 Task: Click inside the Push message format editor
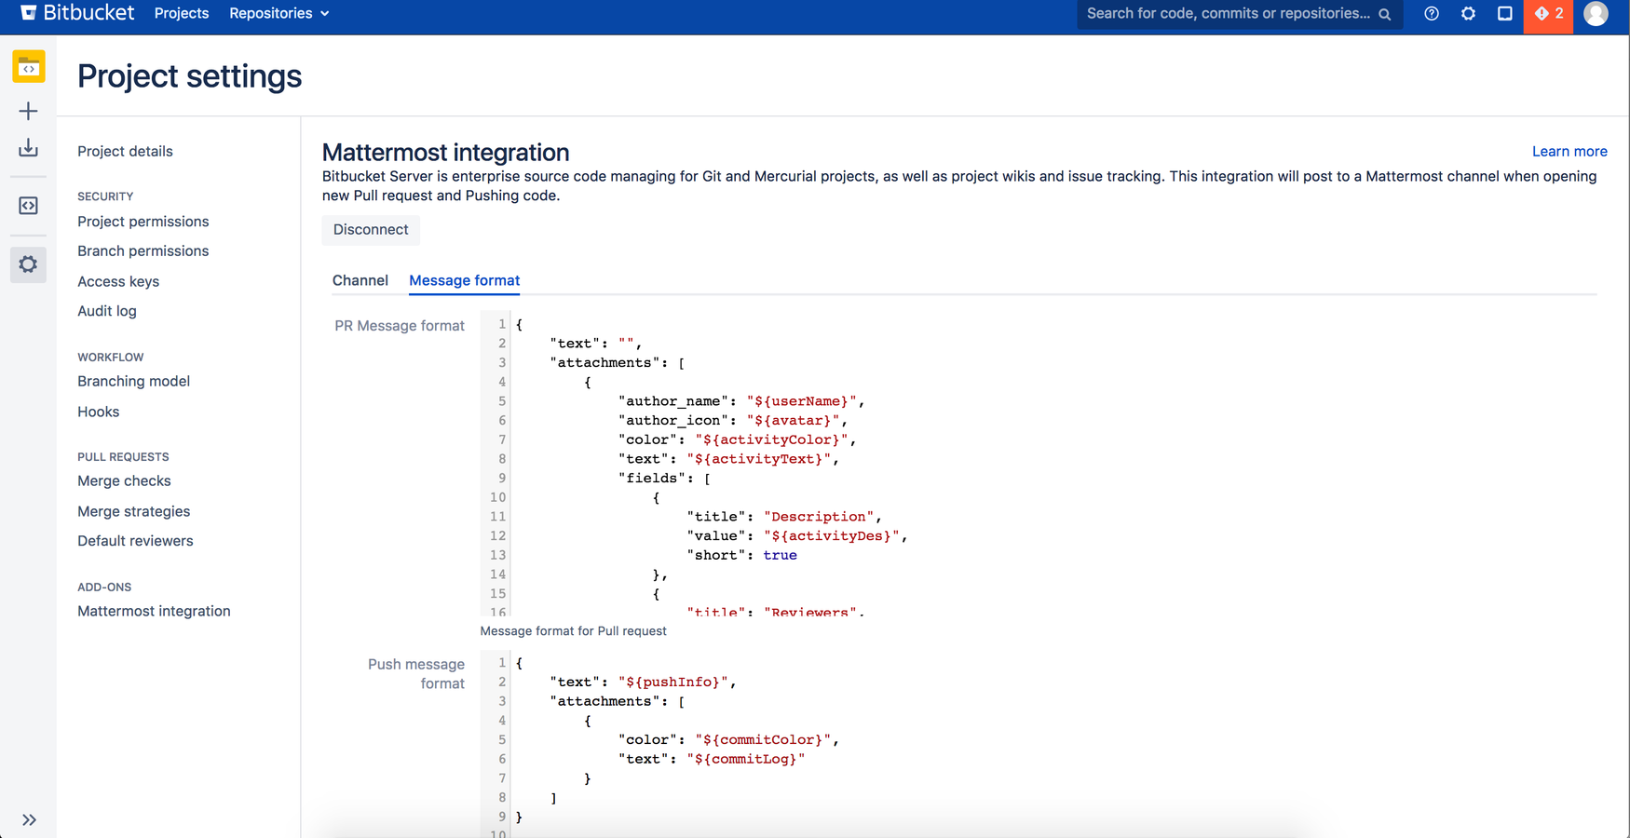(x=1039, y=745)
